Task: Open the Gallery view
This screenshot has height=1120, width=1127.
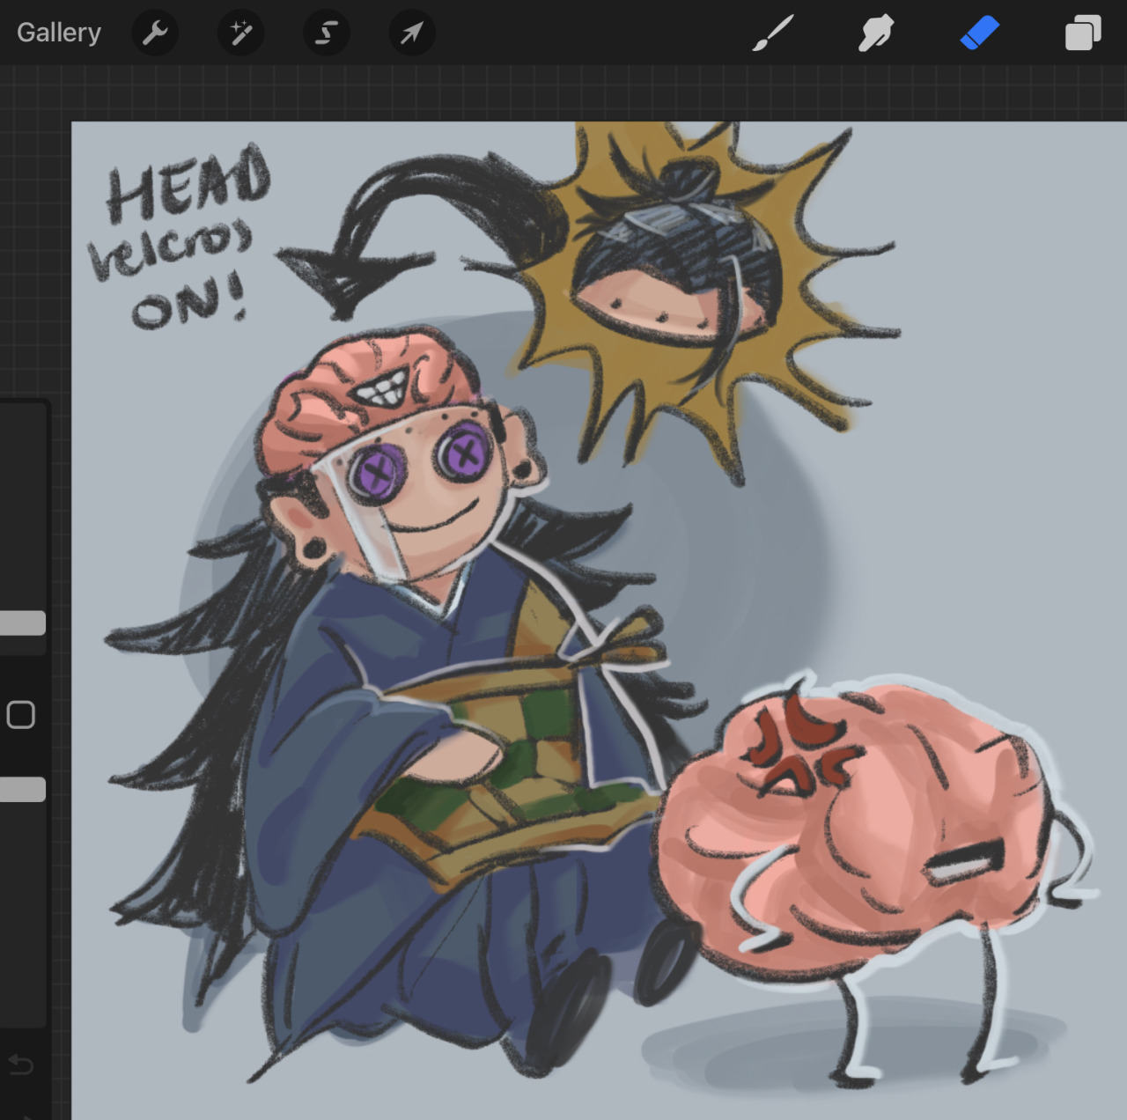Action: click(x=59, y=33)
